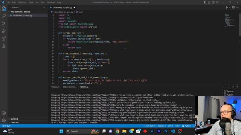This screenshot has width=241, height=135.
Task: Open terminal panel ellipsis menu
Action: tap(229, 87)
